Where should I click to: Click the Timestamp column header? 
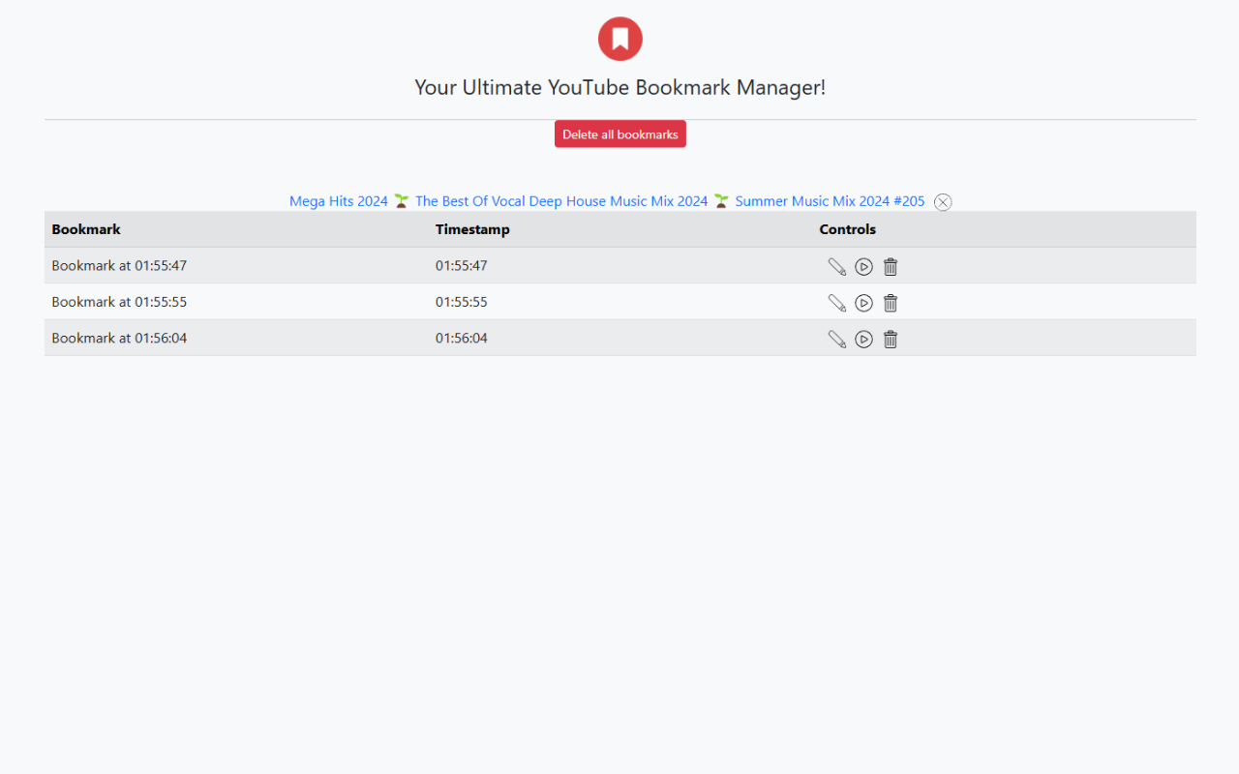click(x=619, y=229)
